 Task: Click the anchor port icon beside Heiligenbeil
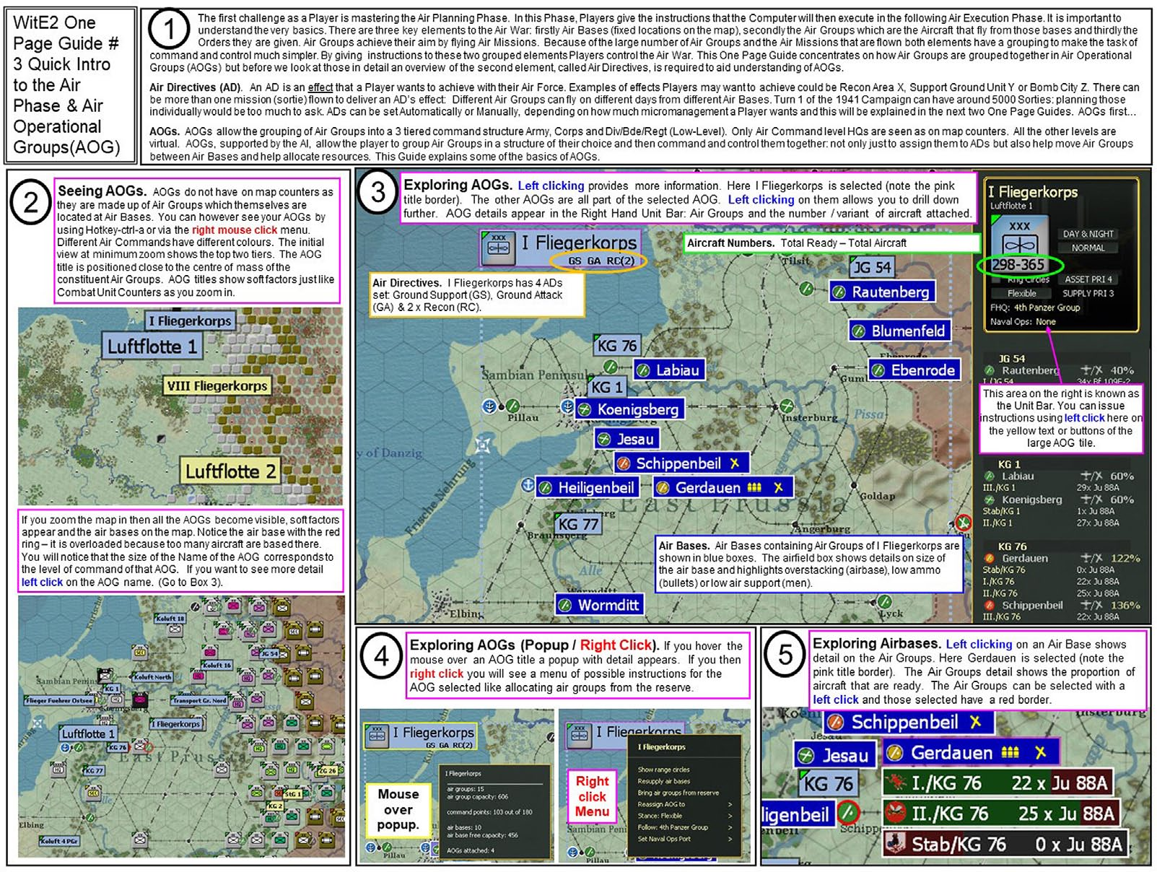(x=528, y=486)
